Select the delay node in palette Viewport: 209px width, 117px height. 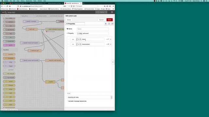tap(9, 62)
